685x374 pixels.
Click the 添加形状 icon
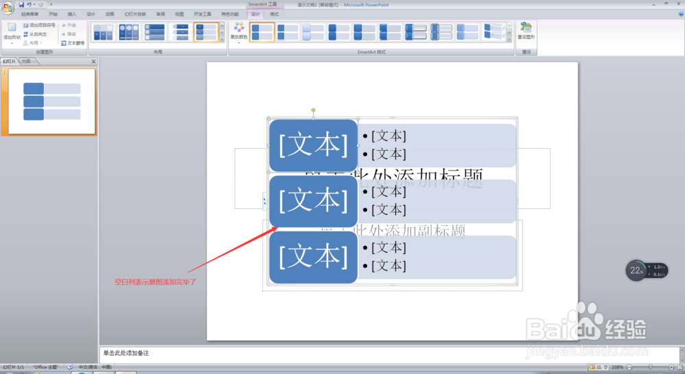[12, 27]
